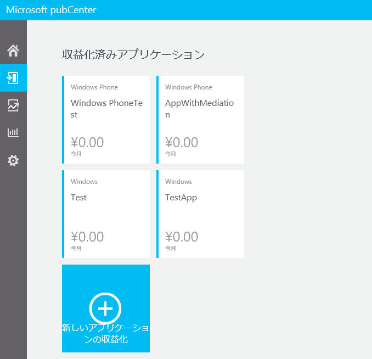The height and width of the screenshot is (359, 372).
Task: Open the Home icon in sidebar
Action: pos(13,51)
